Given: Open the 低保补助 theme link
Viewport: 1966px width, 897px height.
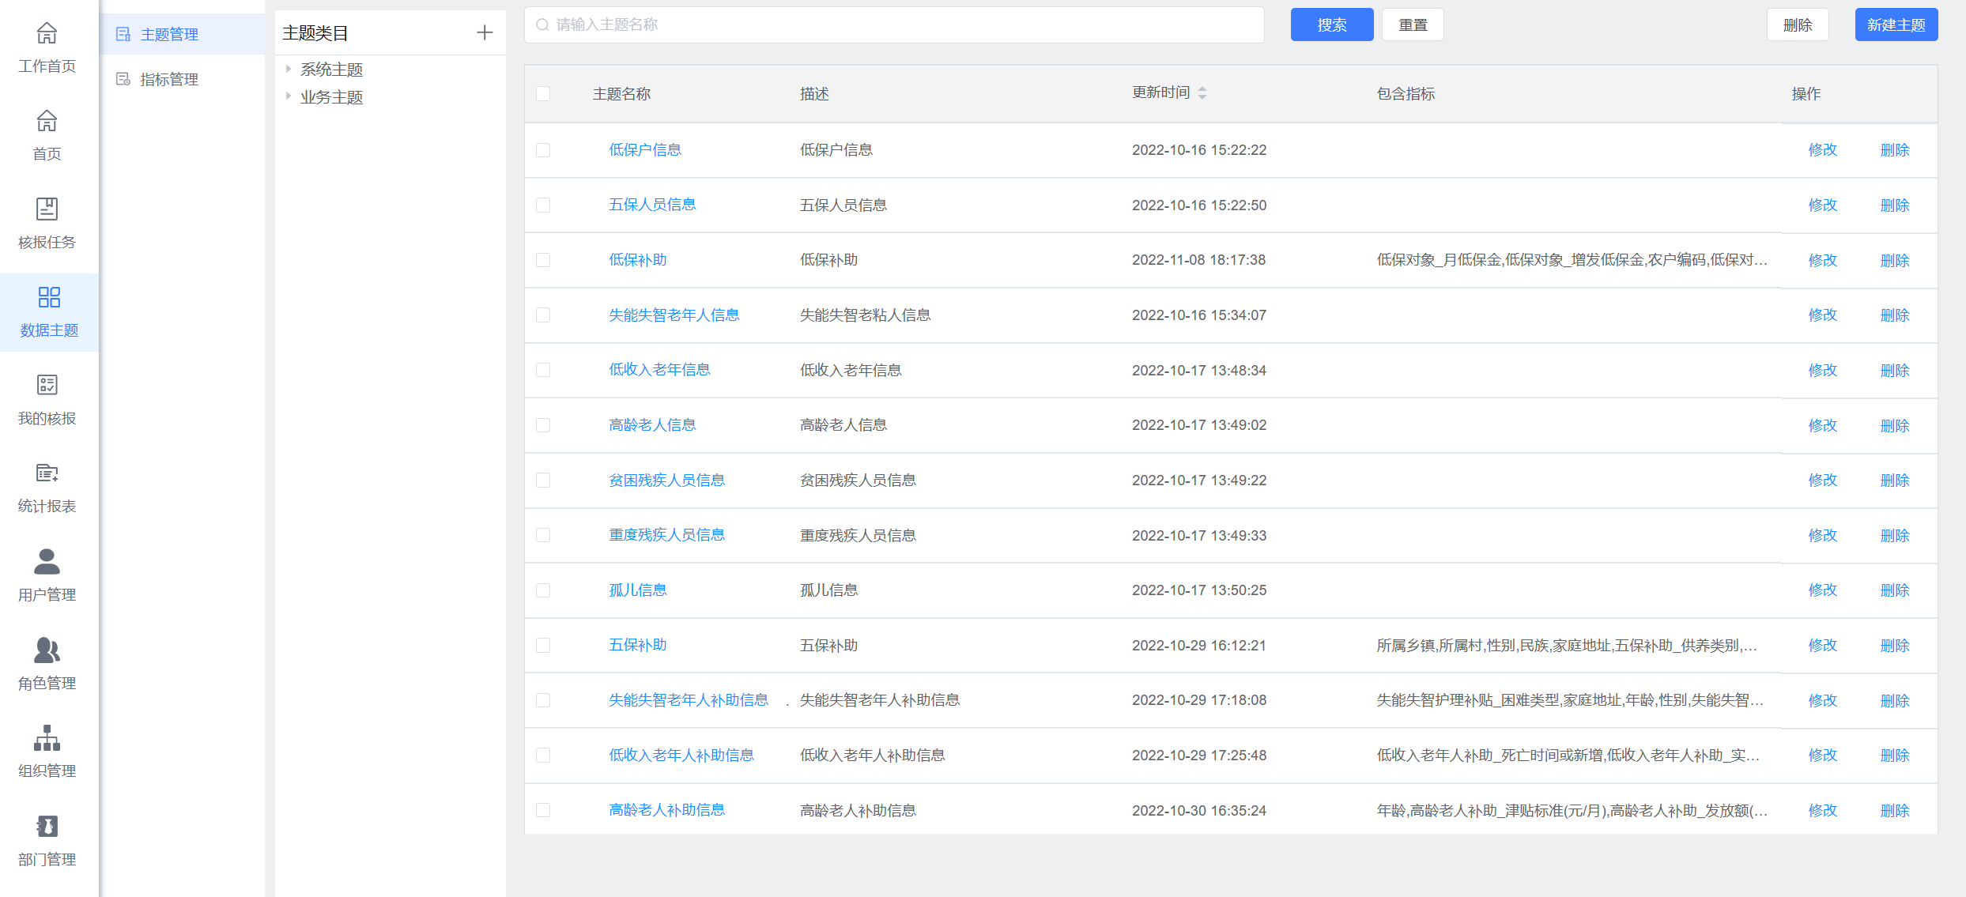Looking at the screenshot, I should pos(638,259).
